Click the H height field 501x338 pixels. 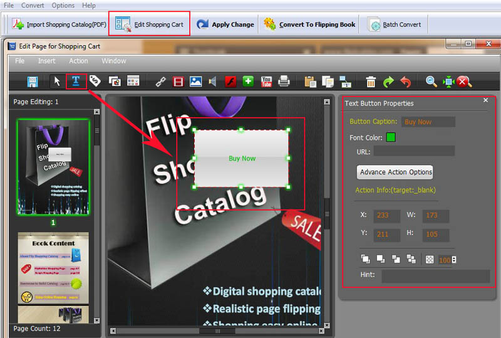click(x=436, y=235)
